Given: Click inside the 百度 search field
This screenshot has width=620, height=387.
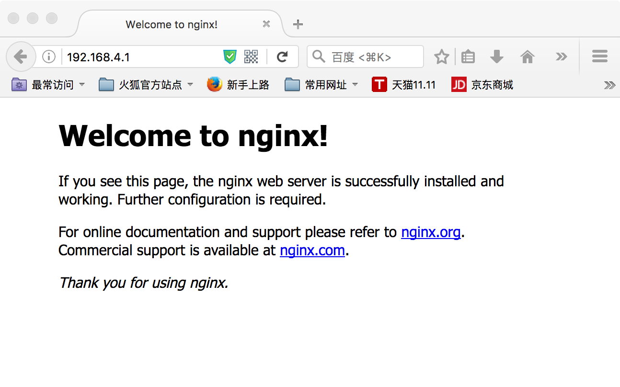Looking at the screenshot, I should (x=364, y=56).
